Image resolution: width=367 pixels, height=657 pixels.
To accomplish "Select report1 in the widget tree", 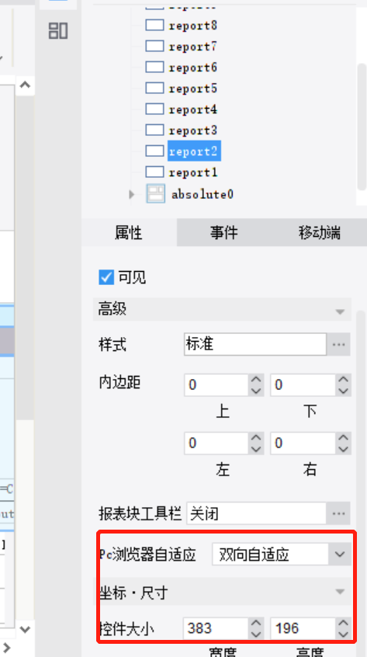I will coord(193,172).
